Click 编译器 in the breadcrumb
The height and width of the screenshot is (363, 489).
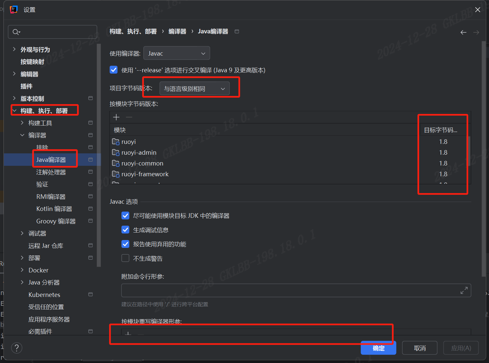[177, 31]
